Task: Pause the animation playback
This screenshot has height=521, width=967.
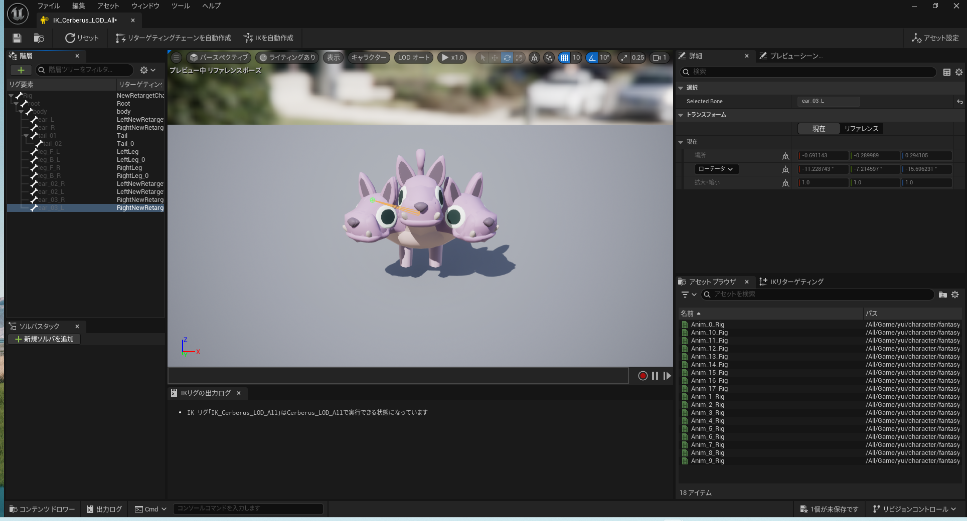Action: [655, 376]
